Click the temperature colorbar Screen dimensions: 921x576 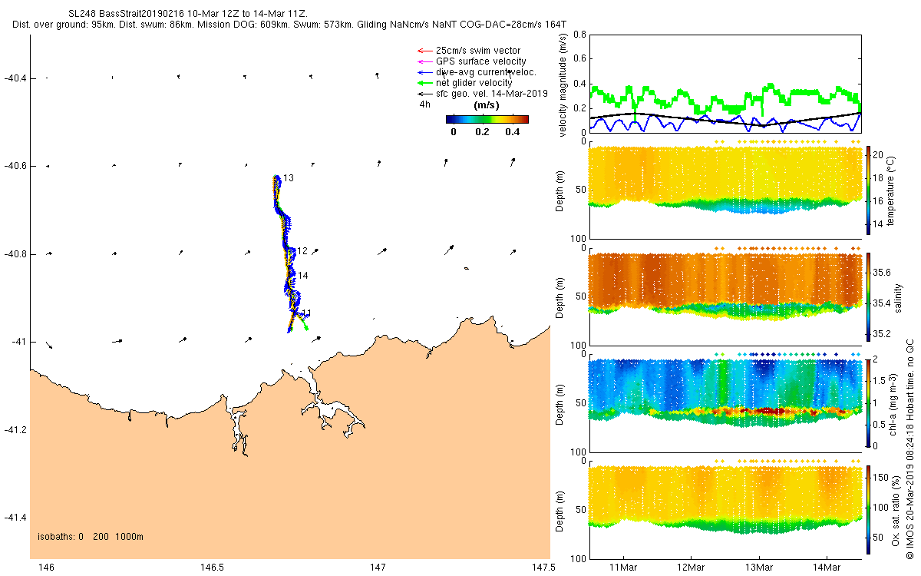click(x=869, y=190)
